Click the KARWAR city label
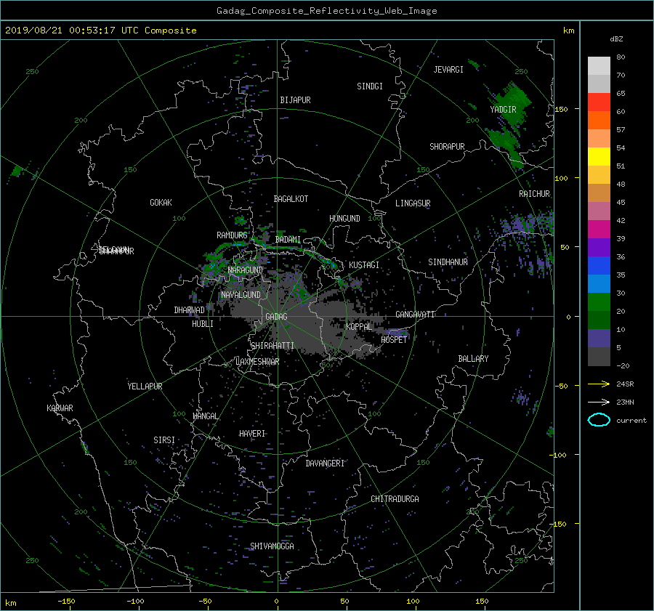This screenshot has height=611, width=654. tap(60, 408)
